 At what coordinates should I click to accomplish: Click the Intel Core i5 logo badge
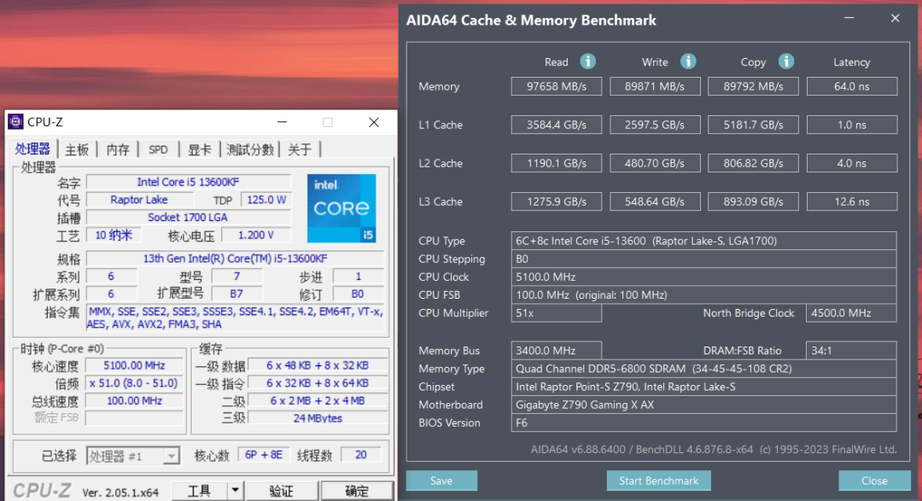pos(341,208)
